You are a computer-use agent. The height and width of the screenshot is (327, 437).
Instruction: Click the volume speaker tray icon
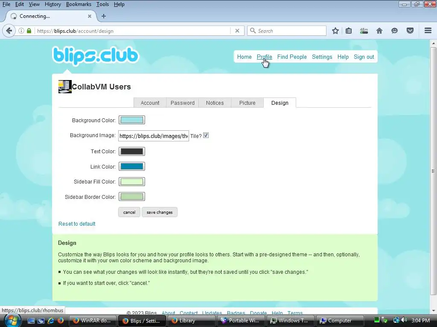point(404,320)
